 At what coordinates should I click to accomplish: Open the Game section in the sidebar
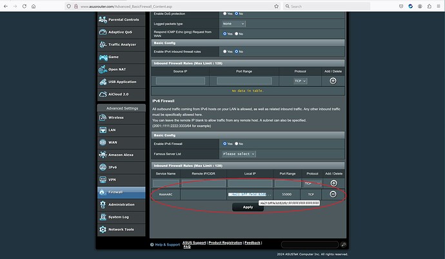click(121, 57)
